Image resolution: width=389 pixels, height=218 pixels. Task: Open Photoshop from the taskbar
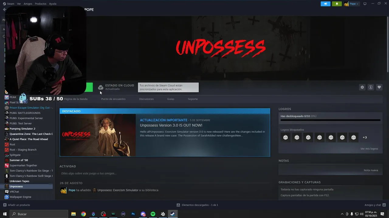click(x=133, y=214)
